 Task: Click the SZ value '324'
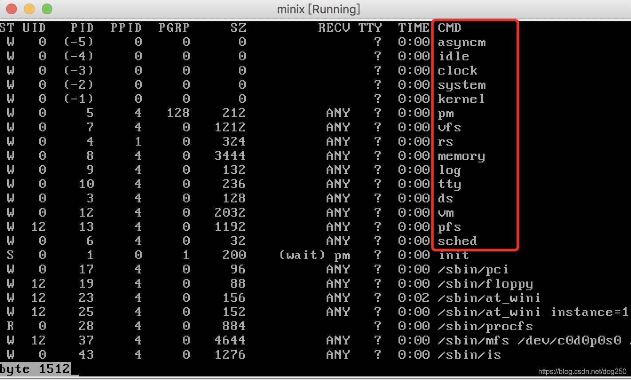point(234,142)
